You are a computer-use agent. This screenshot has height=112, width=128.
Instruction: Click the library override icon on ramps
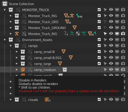point(24,46)
